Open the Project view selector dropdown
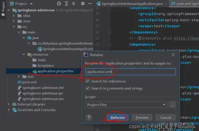Screen dimensions: 199x131 click(21, 4)
